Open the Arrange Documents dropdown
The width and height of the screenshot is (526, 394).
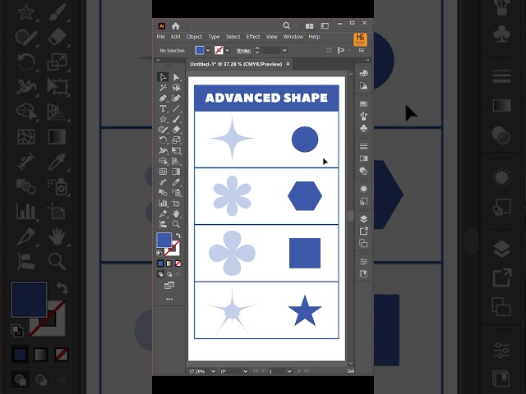pyautogui.click(x=309, y=25)
